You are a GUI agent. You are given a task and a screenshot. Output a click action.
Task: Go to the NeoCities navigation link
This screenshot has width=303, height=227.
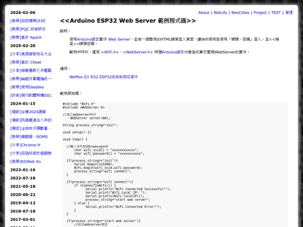240,12
